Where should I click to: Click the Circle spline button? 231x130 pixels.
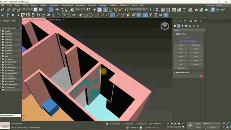tap(181, 49)
